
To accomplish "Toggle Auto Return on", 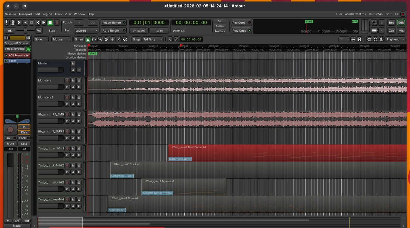I will [113, 31].
